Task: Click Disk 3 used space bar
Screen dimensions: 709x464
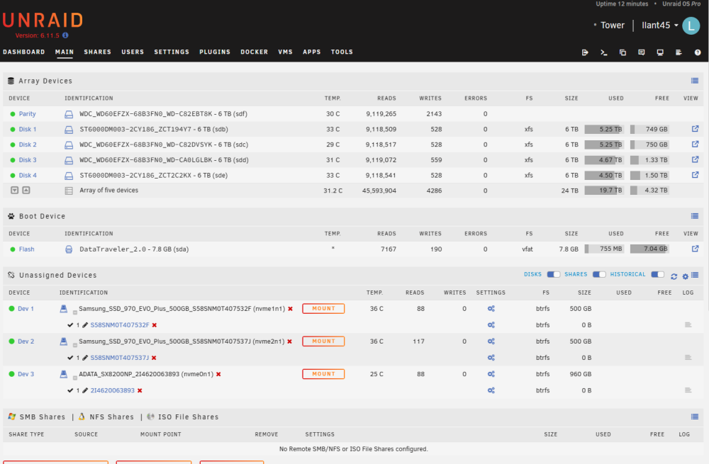Action: coord(604,160)
